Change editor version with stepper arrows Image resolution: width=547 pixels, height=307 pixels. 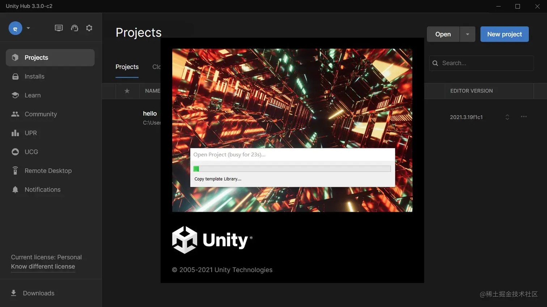(x=507, y=117)
